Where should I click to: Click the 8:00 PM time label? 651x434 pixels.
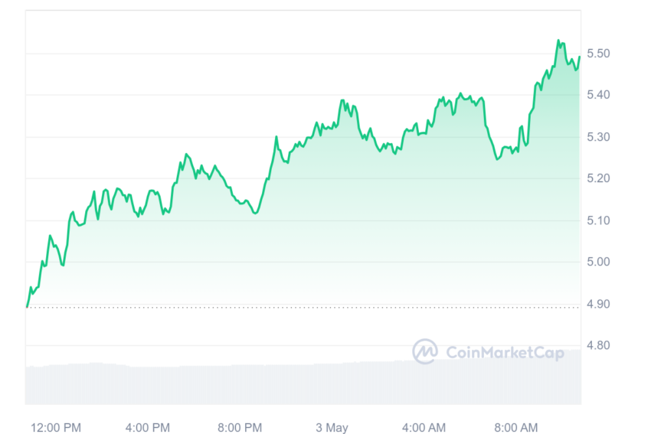point(240,427)
